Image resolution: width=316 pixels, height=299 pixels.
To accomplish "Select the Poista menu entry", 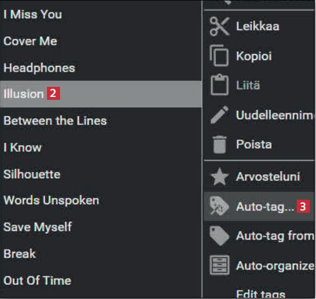I will pyautogui.click(x=259, y=144).
